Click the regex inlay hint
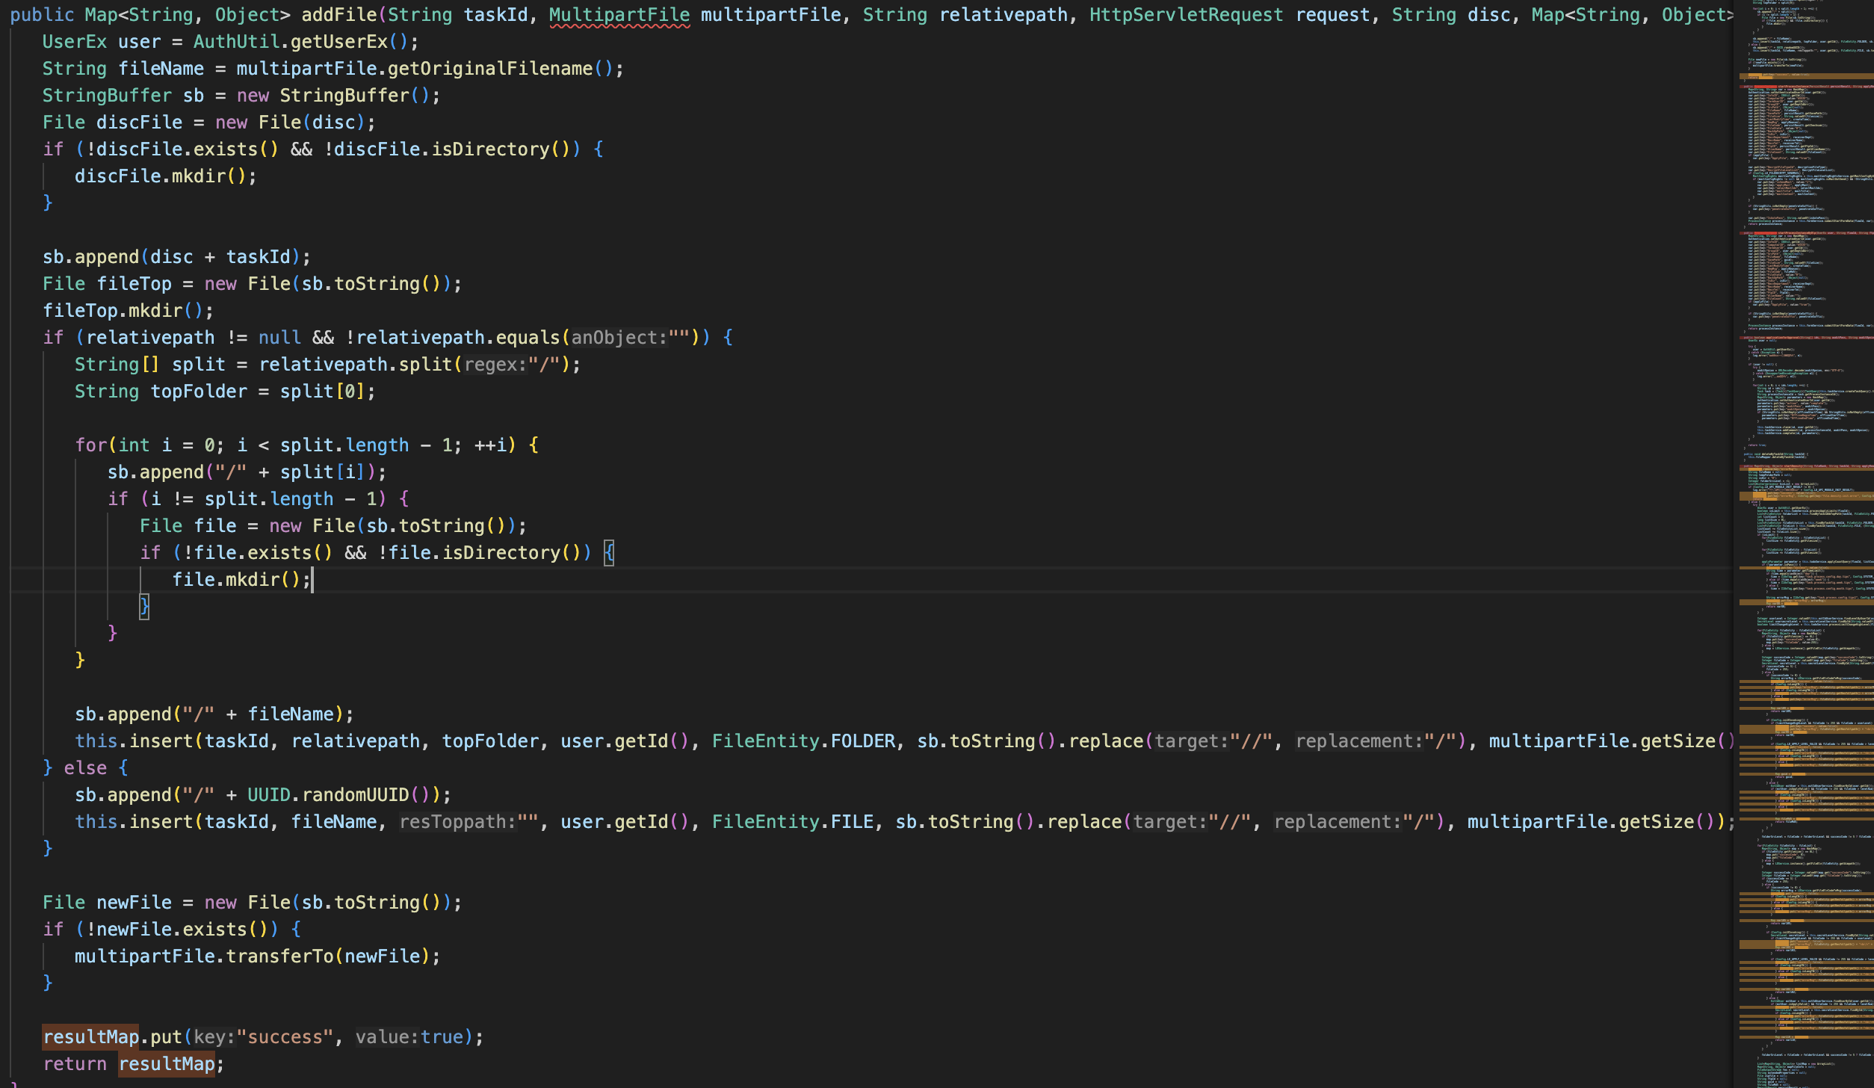1874x1088 pixels. tap(495, 365)
